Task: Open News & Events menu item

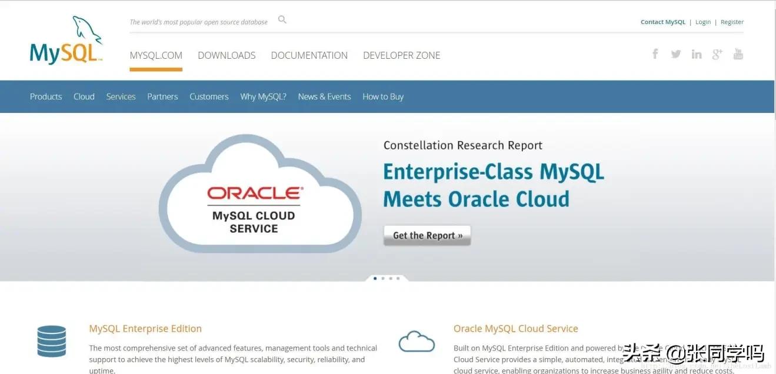Action: [324, 96]
